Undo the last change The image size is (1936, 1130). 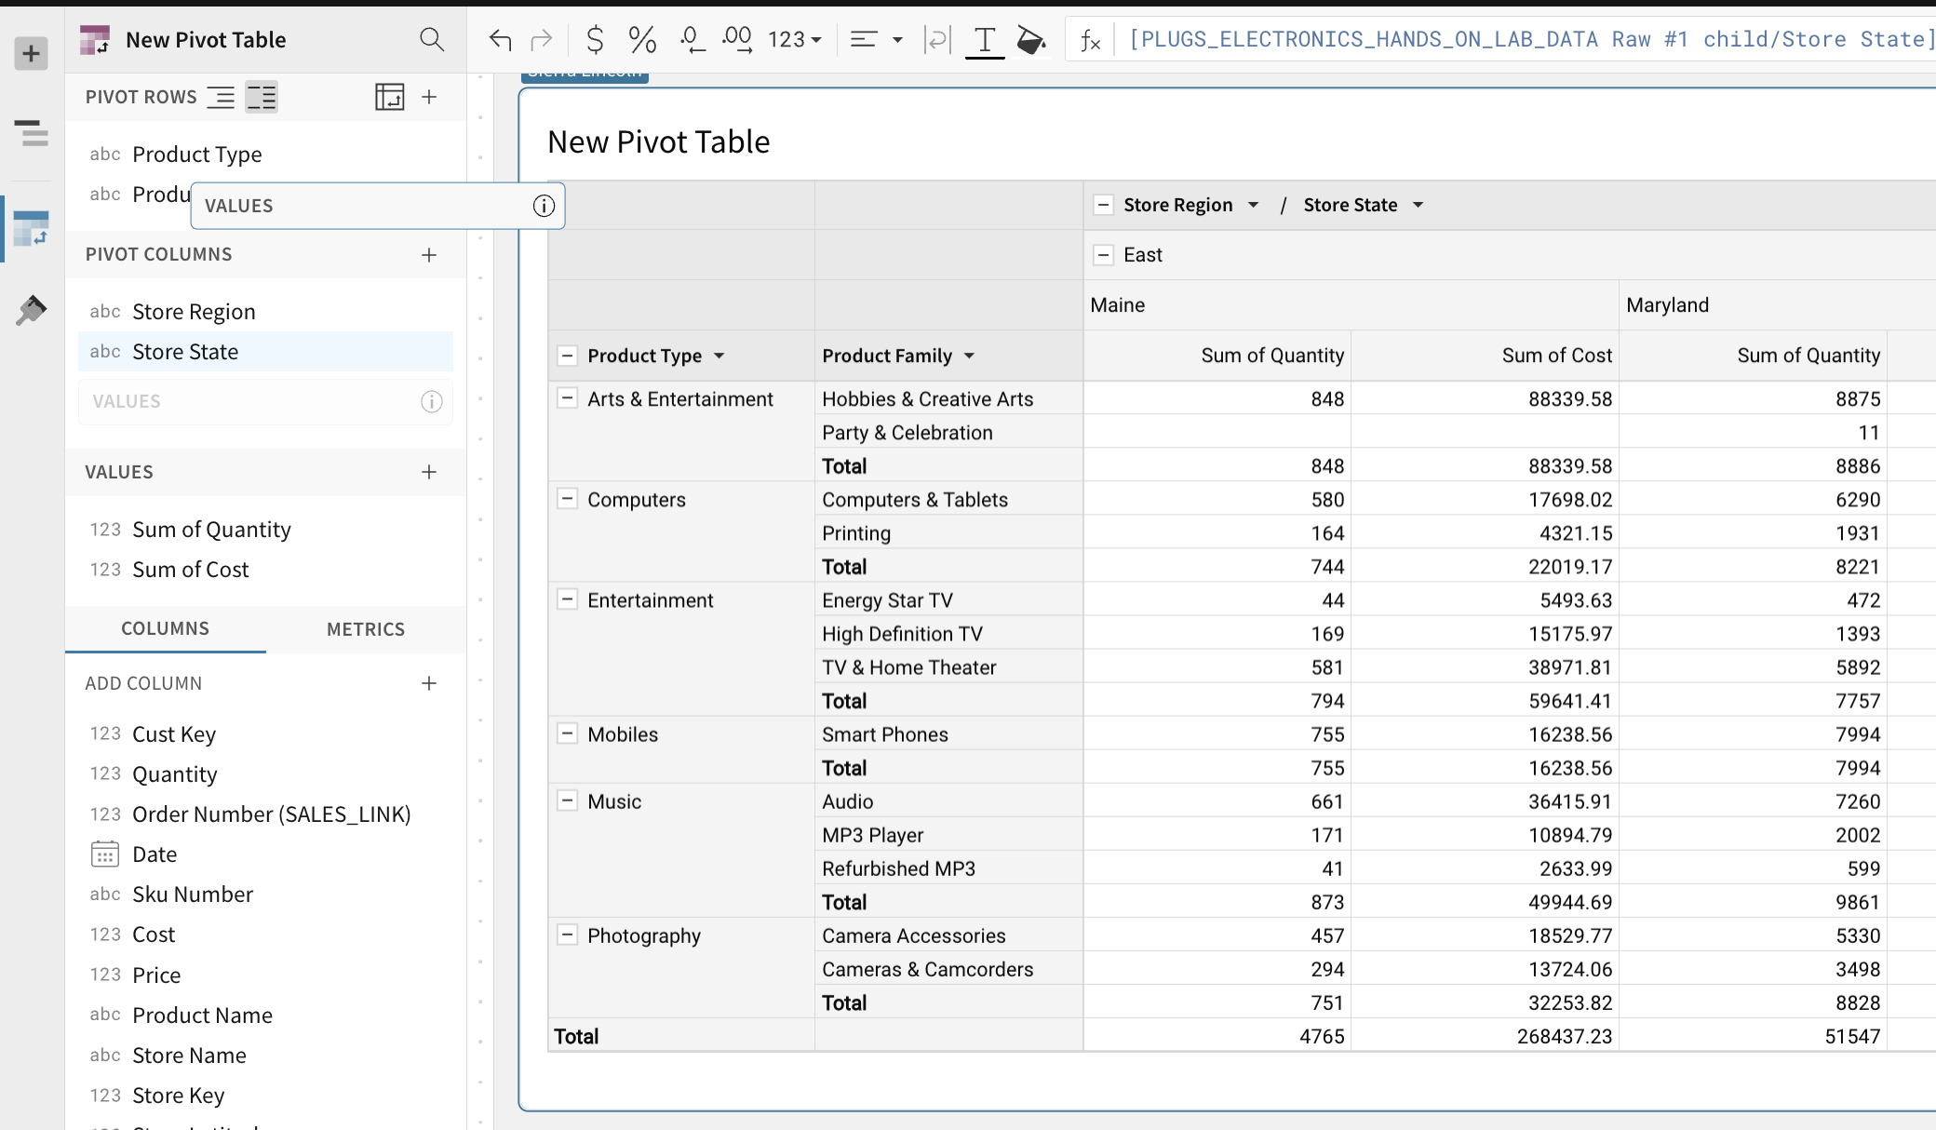tap(500, 39)
